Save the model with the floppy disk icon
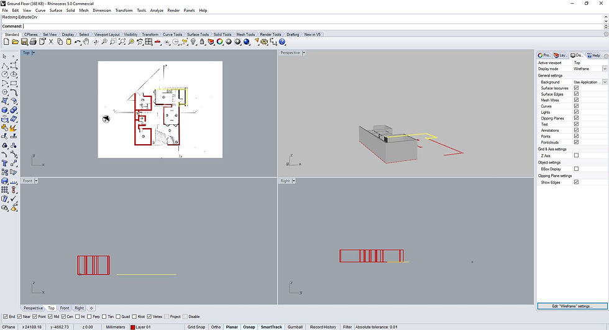This screenshot has width=609, height=330. click(24, 42)
